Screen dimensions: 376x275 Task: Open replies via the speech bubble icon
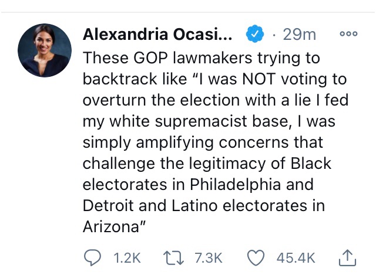(92, 258)
